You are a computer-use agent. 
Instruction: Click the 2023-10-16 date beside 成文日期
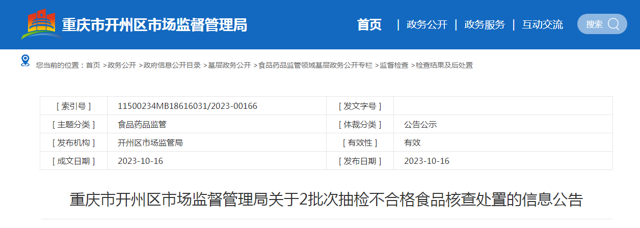click(x=140, y=161)
